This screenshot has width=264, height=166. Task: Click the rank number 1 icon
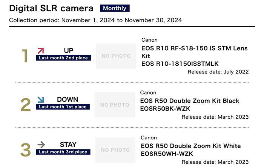(x=25, y=56)
